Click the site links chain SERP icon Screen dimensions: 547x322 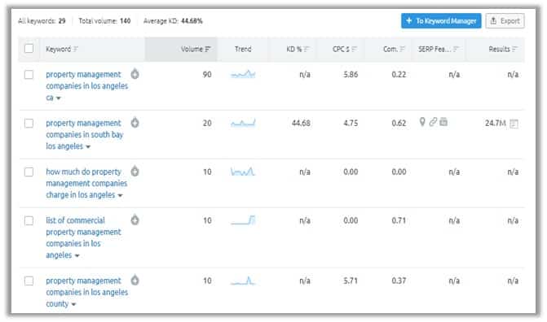coord(433,122)
